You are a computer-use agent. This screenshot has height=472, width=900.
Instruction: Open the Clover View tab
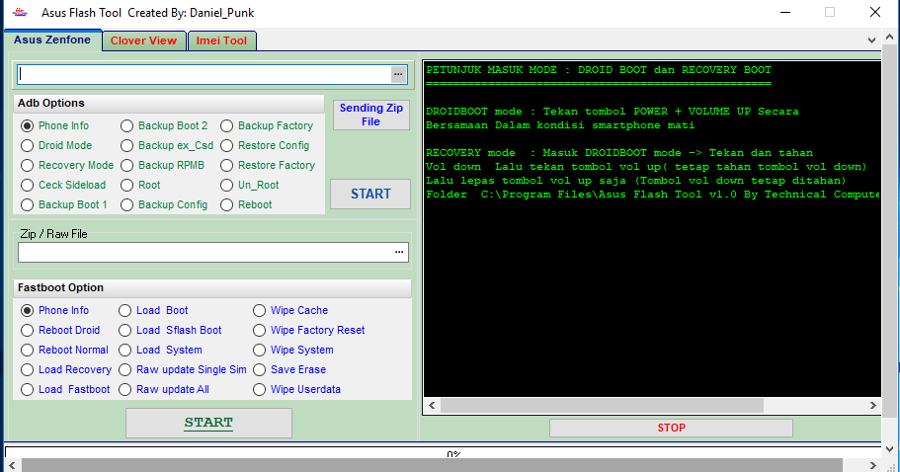coord(143,40)
